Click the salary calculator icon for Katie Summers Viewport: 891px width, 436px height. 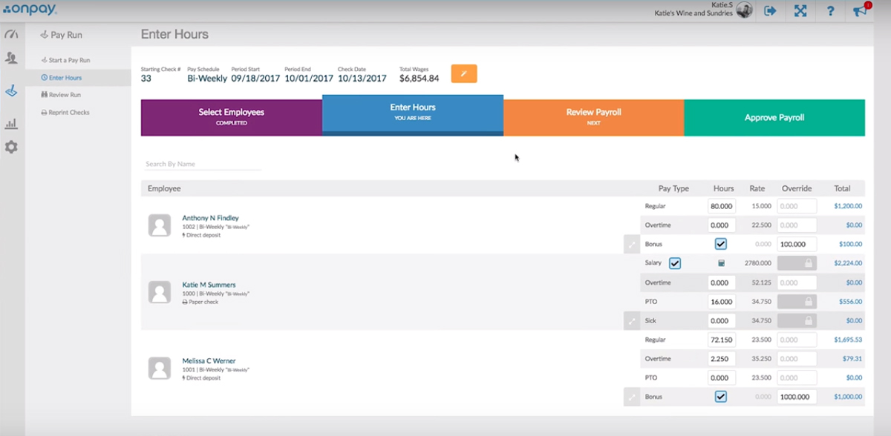pos(721,263)
